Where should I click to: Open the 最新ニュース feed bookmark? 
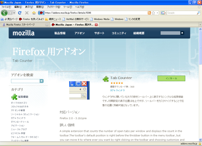click(x=53, y=19)
